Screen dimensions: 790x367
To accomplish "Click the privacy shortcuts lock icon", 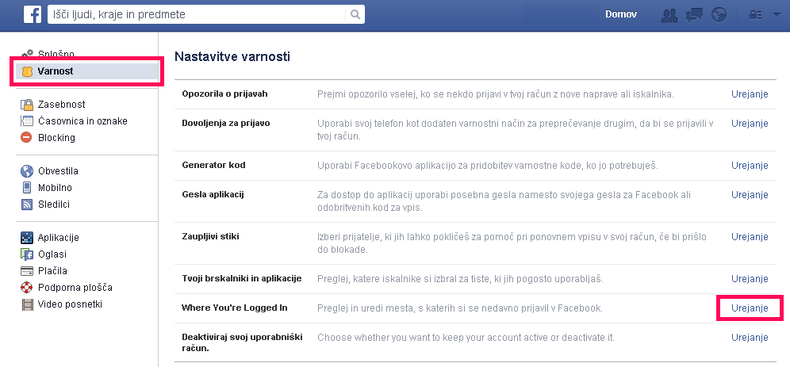I will click(755, 15).
